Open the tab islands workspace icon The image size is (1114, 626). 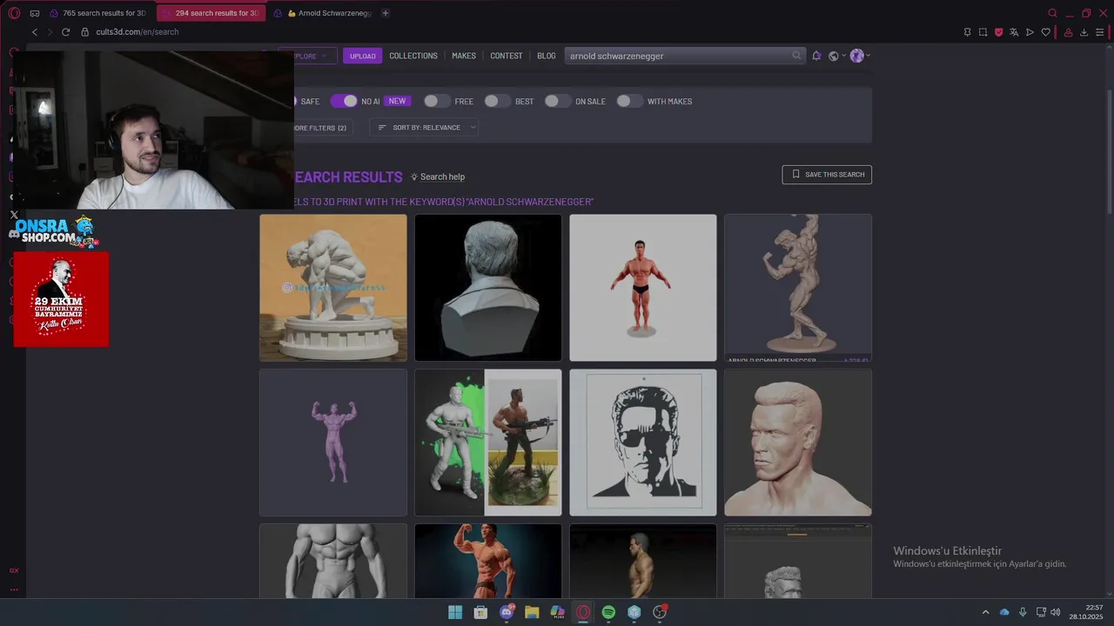(x=35, y=13)
